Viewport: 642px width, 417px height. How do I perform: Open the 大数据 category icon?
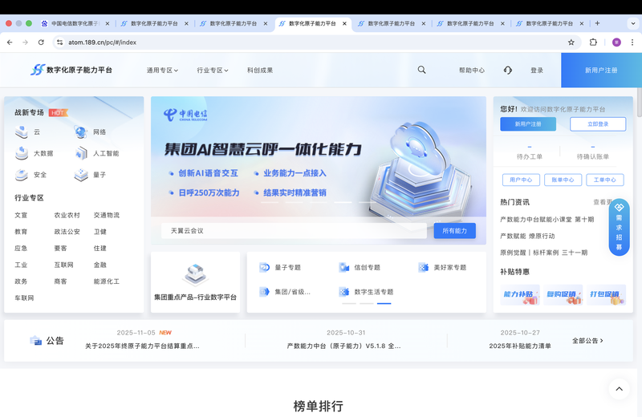[x=22, y=153]
